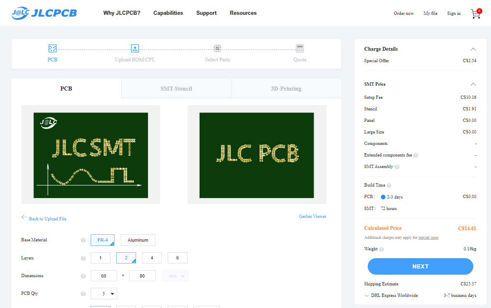Click the NEXT button
This screenshot has width=491, height=308.
(x=420, y=266)
